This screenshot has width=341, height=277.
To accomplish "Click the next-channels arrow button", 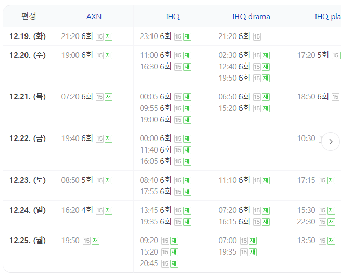I will click(331, 142).
